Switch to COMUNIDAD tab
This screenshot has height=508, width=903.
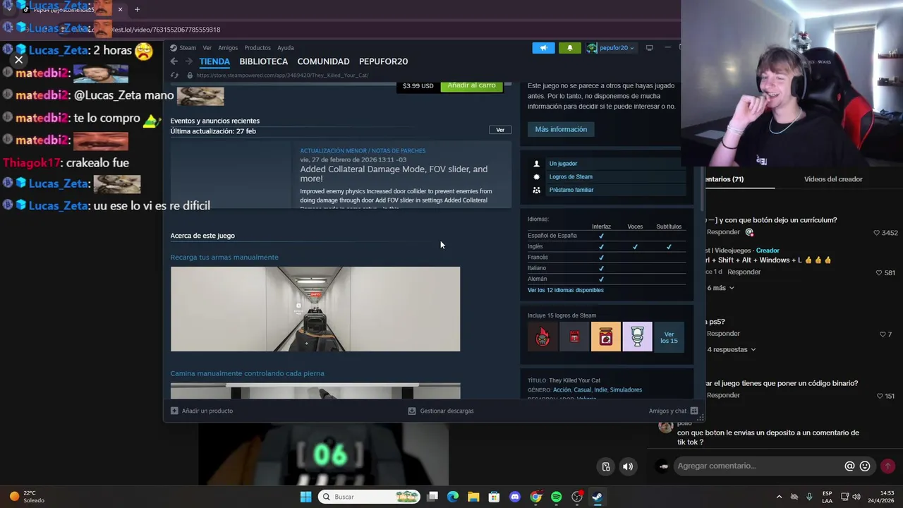pos(323,61)
